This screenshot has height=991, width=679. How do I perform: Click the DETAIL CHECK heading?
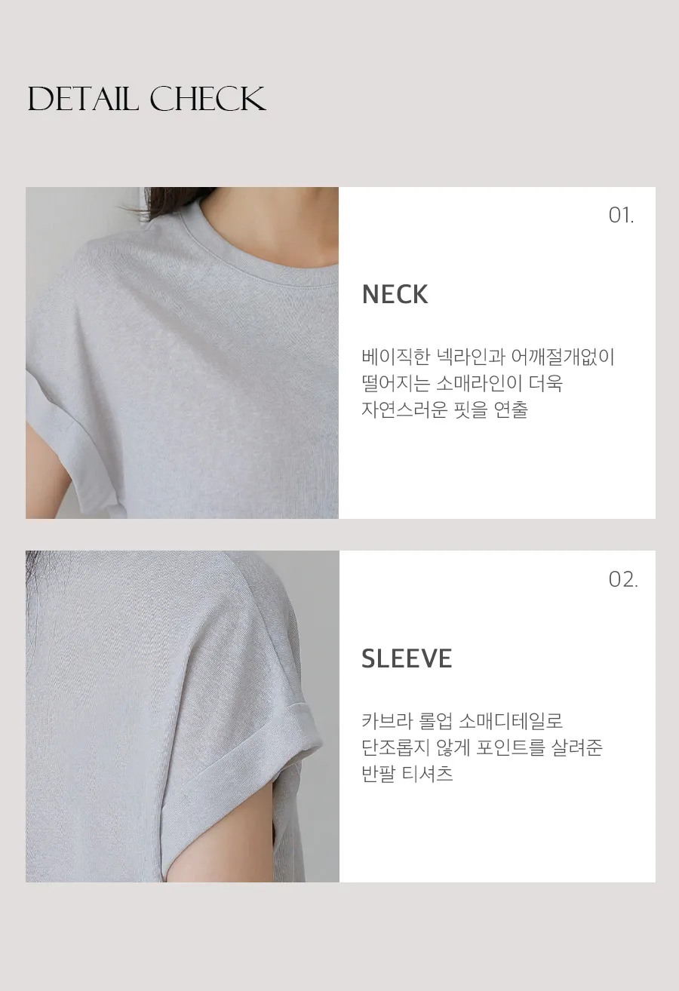(x=147, y=99)
